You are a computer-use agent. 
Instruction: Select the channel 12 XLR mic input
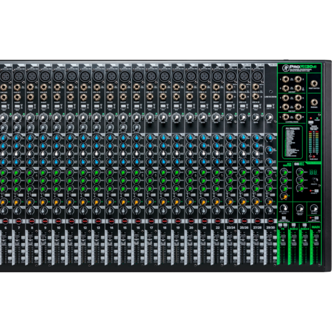click(x=85, y=76)
